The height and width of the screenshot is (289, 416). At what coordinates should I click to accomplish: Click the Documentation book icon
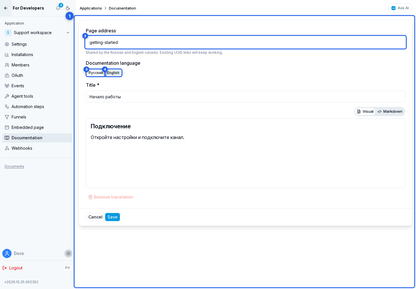coord(7,138)
